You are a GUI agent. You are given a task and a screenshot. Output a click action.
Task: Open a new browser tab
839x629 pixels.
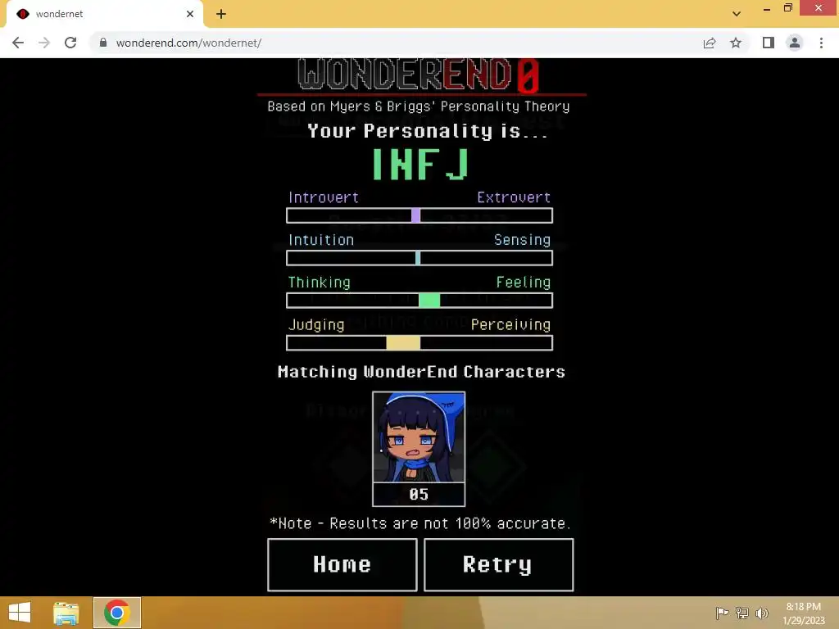click(221, 14)
